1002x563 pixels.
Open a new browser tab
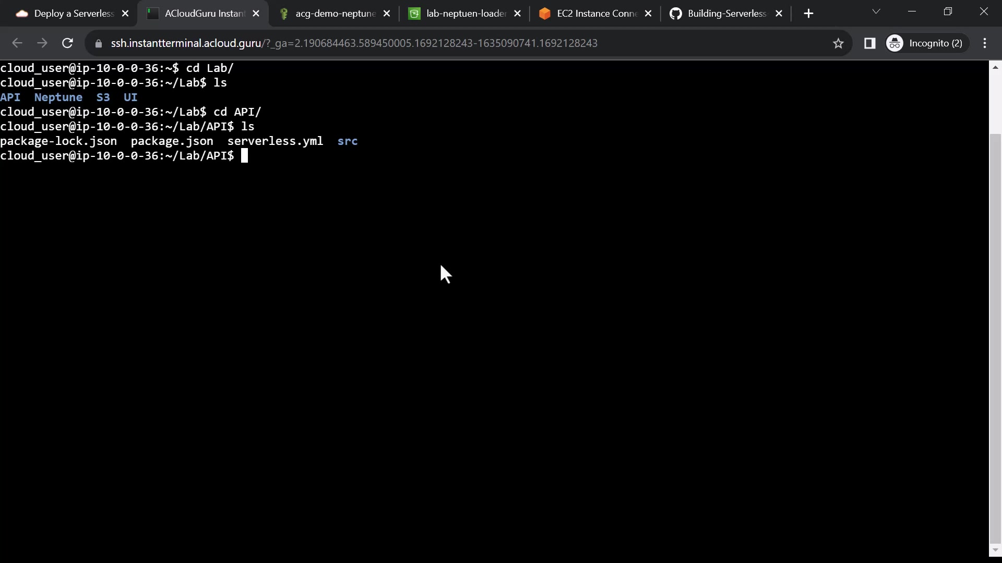pos(808,14)
